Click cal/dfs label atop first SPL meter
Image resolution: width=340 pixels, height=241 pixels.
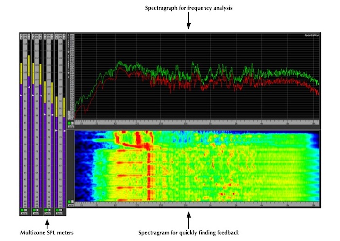click(25, 36)
